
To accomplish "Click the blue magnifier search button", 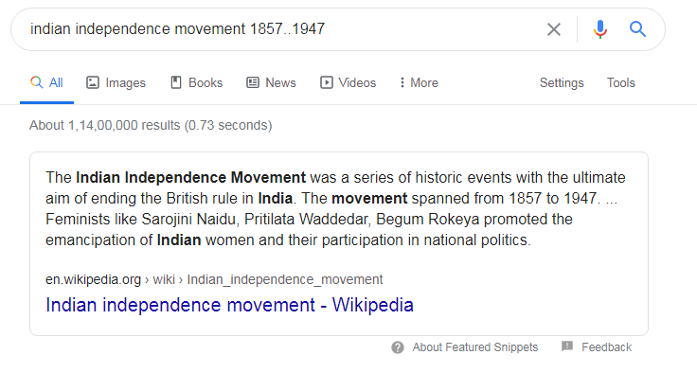I will (637, 29).
